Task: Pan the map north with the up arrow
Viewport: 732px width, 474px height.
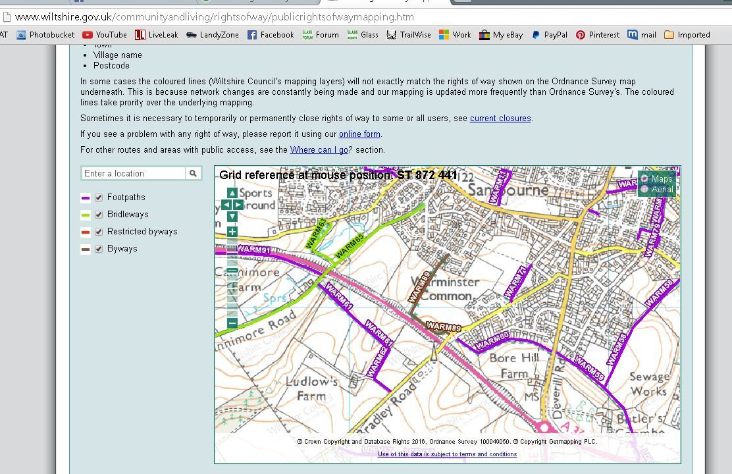Action: pyautogui.click(x=232, y=192)
